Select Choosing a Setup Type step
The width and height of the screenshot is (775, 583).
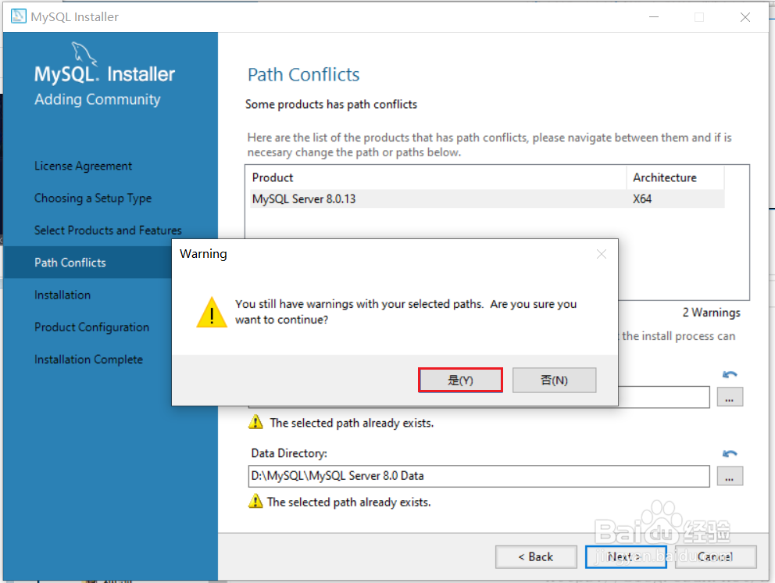tap(93, 199)
